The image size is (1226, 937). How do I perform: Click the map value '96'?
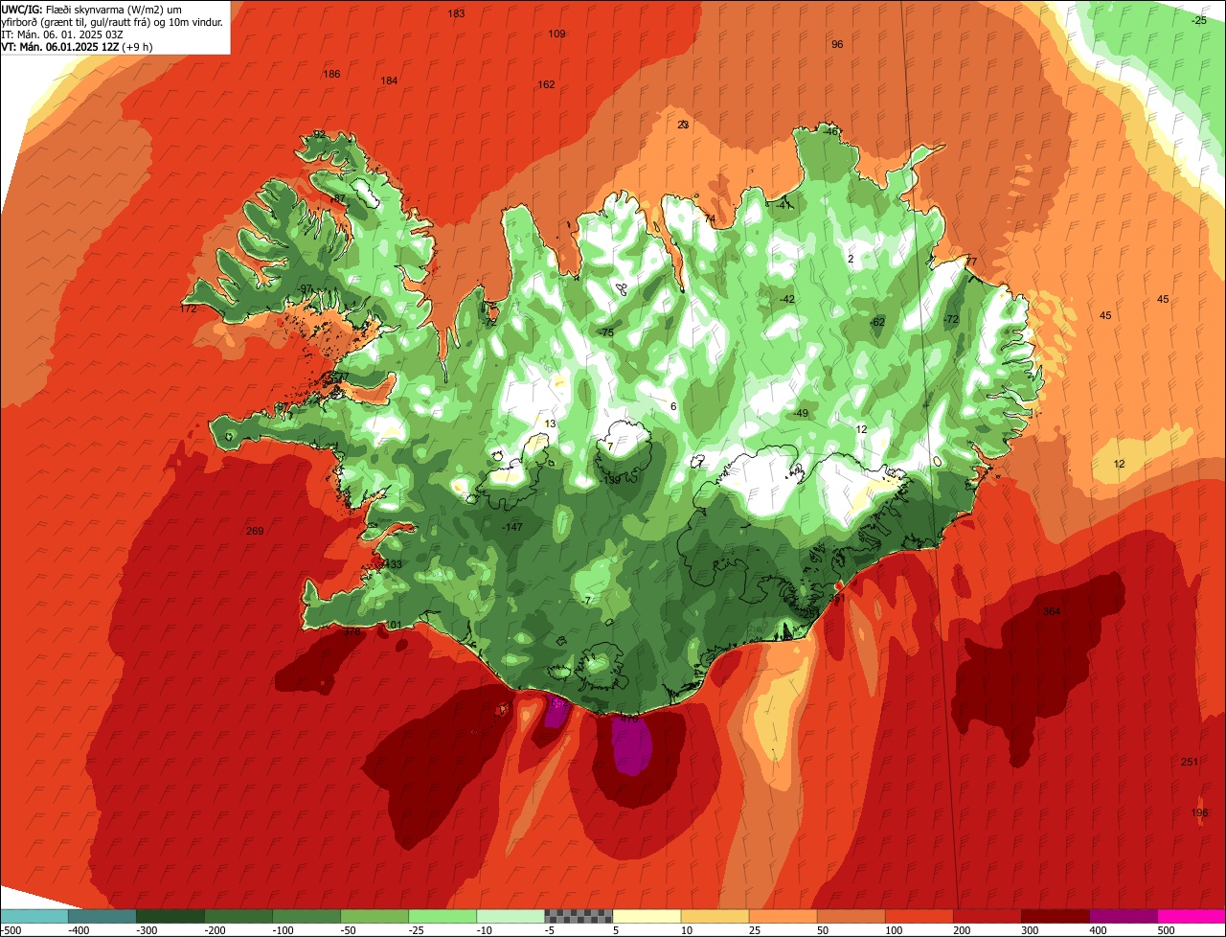click(x=837, y=44)
